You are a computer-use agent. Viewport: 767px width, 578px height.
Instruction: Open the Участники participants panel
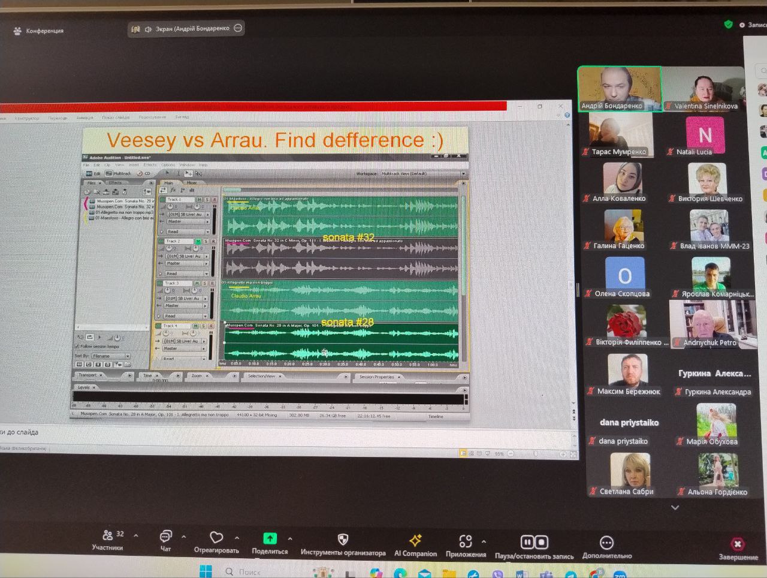(108, 539)
